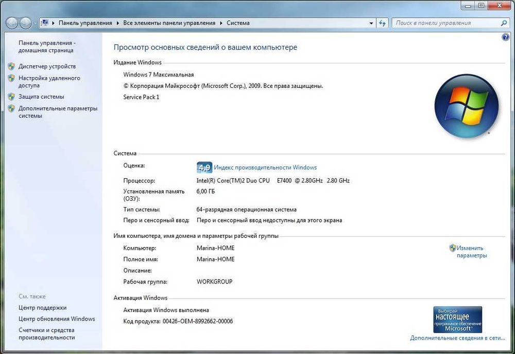Click shield icon beside Дополнительные параметры системы
Image resolution: width=515 pixels, height=354 pixels.
point(11,108)
